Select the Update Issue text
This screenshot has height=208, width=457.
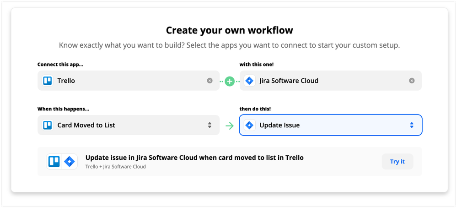coord(280,125)
